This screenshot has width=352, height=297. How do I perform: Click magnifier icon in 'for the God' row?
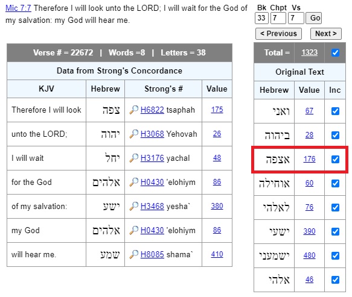[x=134, y=182]
